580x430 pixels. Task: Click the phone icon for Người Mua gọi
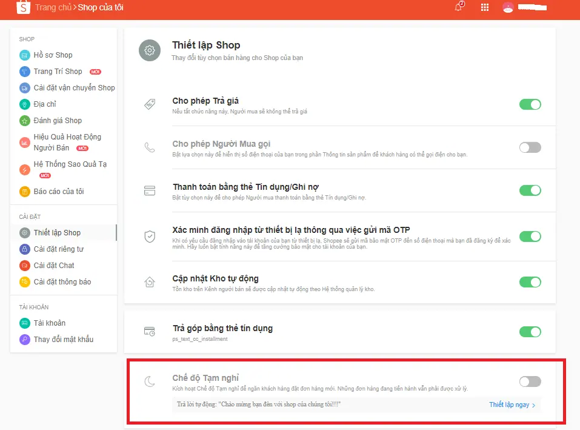[150, 147]
